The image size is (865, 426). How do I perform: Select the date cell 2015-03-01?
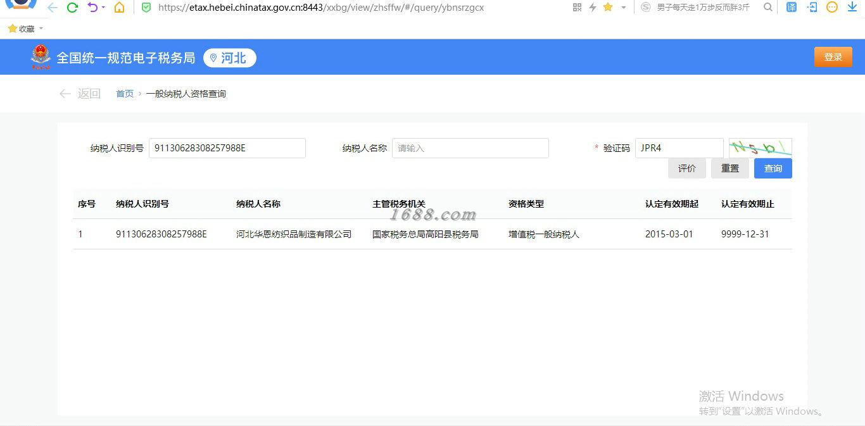(669, 234)
